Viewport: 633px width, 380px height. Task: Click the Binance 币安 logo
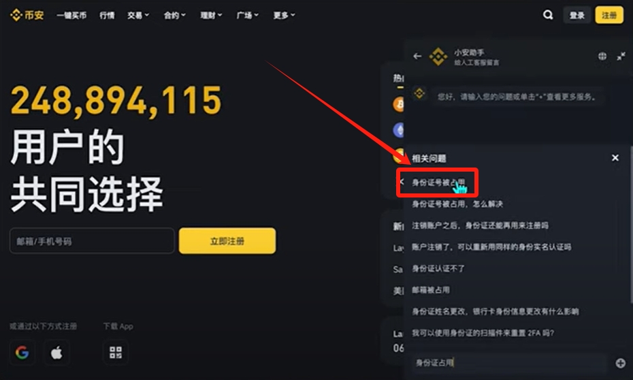27,15
